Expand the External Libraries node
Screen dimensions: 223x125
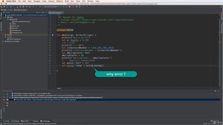(x=3, y=41)
